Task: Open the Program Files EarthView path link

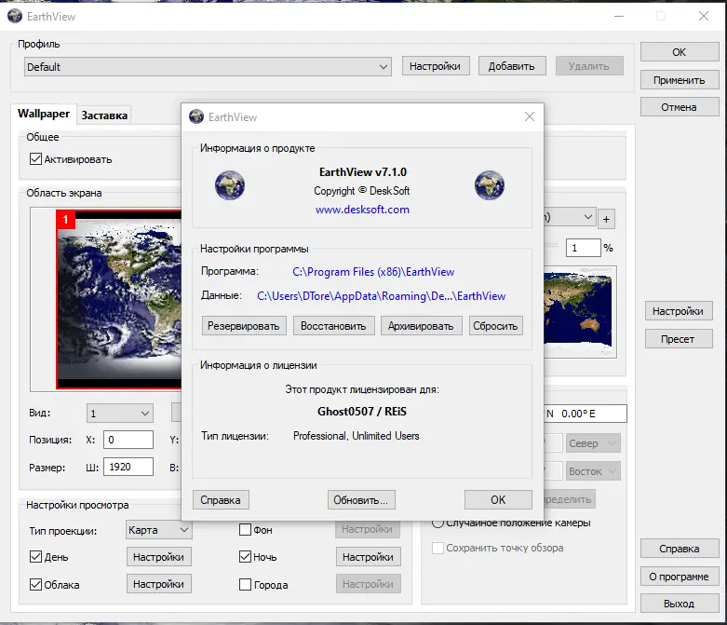Action: click(x=373, y=272)
